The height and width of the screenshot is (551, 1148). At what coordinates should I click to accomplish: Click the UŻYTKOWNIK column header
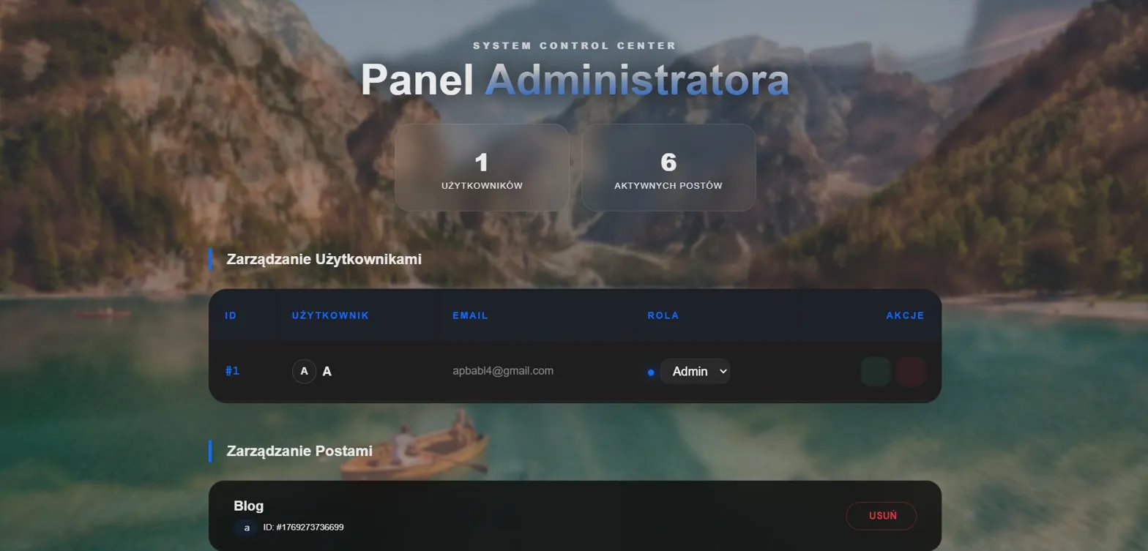(330, 315)
